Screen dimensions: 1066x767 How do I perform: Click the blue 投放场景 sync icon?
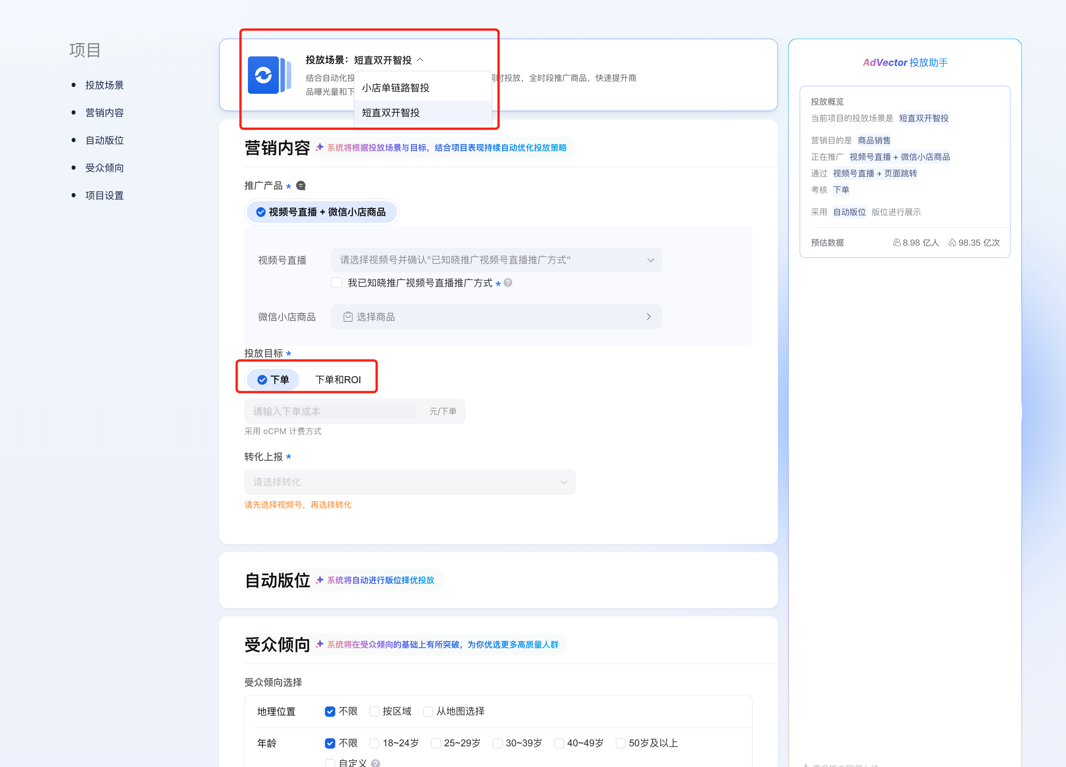(264, 75)
